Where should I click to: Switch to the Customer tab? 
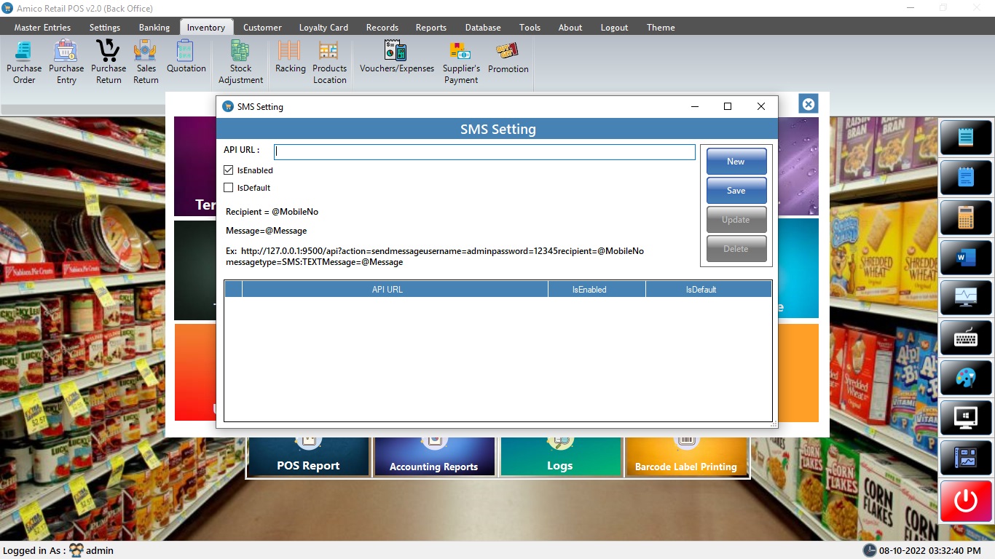point(262,28)
